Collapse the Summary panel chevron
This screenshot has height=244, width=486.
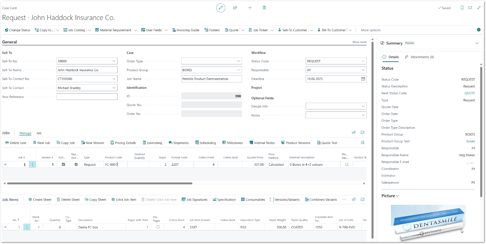(476, 43)
